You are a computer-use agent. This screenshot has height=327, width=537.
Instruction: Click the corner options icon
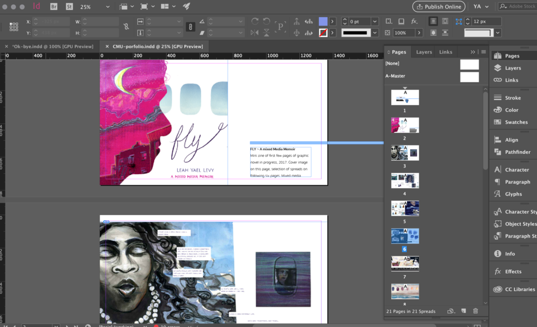(x=458, y=21)
